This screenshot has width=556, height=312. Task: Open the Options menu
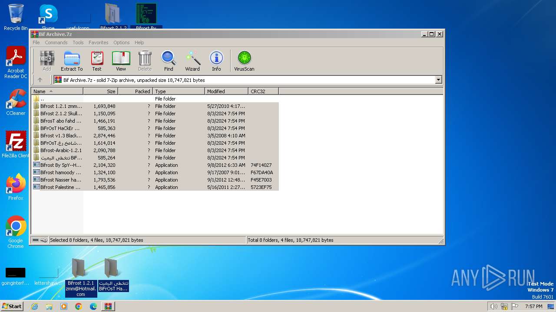pos(122,42)
